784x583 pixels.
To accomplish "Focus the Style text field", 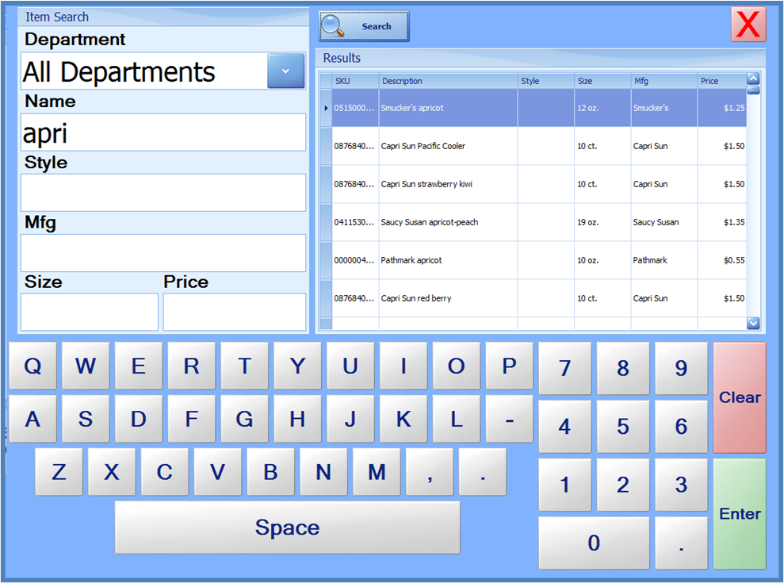I will point(163,193).
